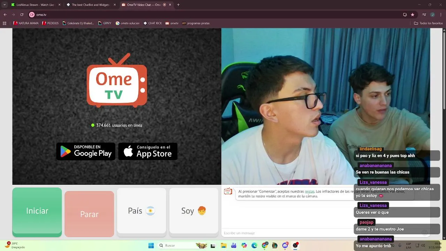Click the 374.661 usuarios en línea text

119,125
